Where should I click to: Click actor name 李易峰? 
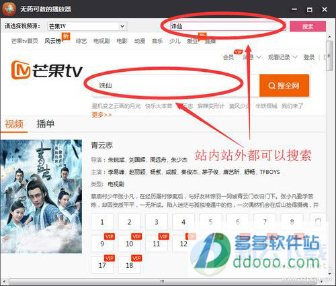click(x=116, y=172)
